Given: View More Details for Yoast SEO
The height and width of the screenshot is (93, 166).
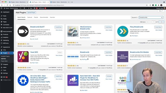Looking at the screenshot, I should [59, 56].
